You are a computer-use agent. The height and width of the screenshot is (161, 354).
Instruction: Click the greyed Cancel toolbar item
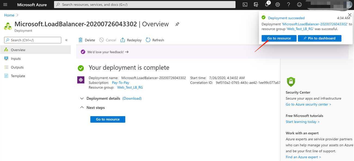(108, 40)
